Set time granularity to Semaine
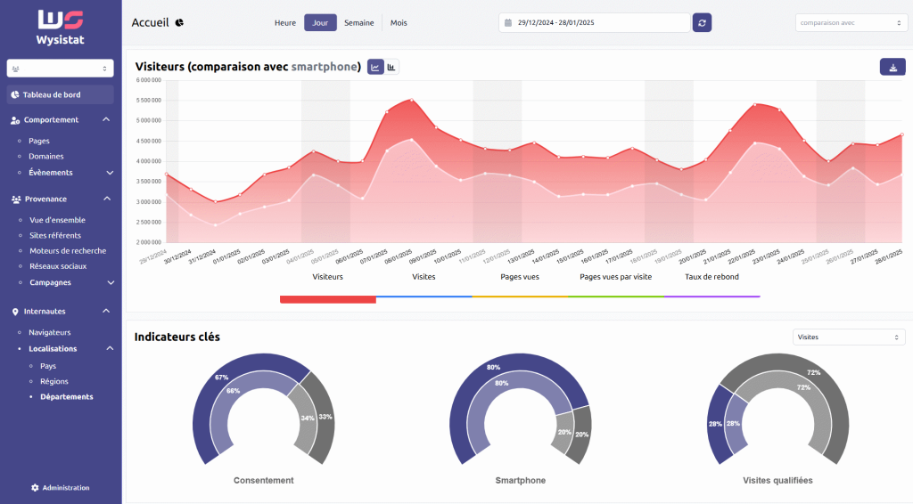913x504 pixels. point(359,23)
